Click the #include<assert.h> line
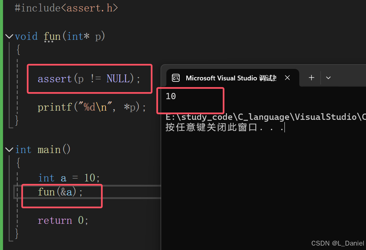The width and height of the screenshot is (366, 250). point(66,8)
